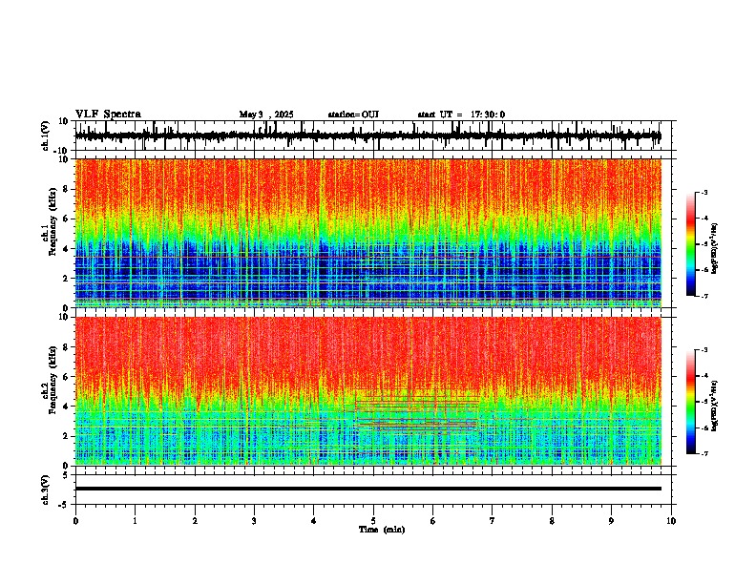Viewport: 756px width, 584px height.
Task: Click the "ch.1(V)" waveform axis label
Action: (x=46, y=136)
